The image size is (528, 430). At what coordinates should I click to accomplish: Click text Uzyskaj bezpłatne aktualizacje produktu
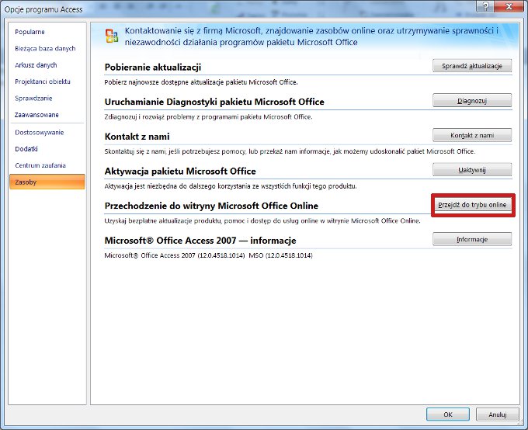(x=262, y=221)
